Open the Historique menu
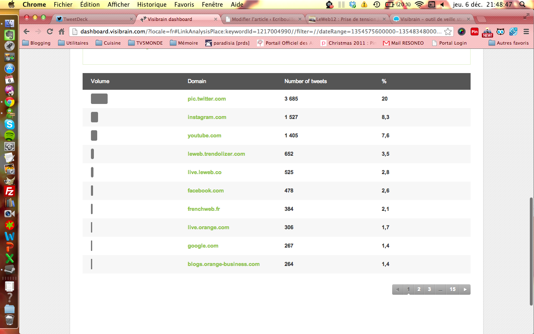534x334 pixels. pos(152,5)
